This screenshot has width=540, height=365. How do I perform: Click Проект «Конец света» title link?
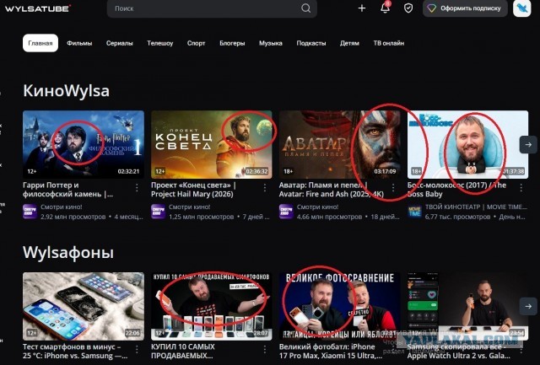tap(193, 190)
